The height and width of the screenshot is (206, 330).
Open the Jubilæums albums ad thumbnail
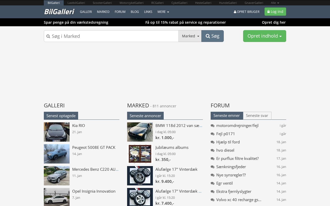tap(140, 154)
